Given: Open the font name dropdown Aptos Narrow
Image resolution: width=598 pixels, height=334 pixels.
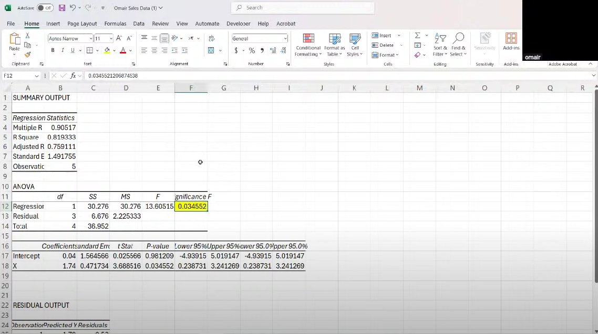Looking at the screenshot, I should [x=91, y=38].
